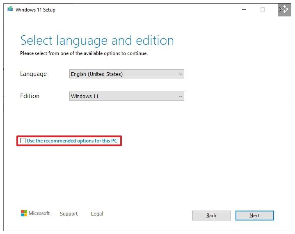Screen dimensions: 295x234
Task: Click the move-arrows overlay icon in the window corner
Action: click(x=284, y=9)
